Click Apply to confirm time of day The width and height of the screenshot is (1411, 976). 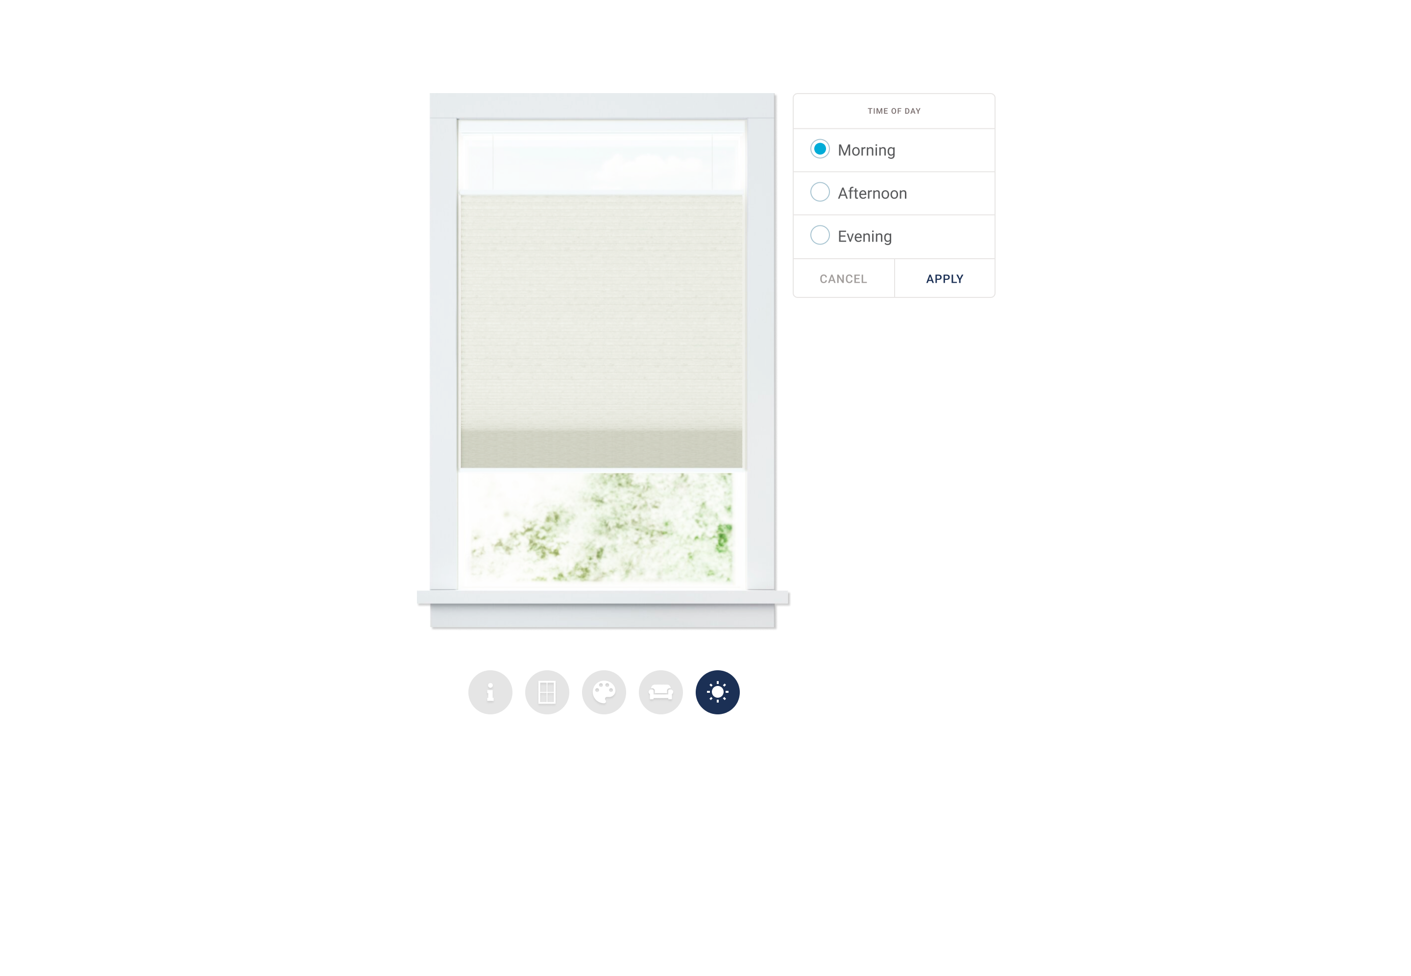pos(944,279)
